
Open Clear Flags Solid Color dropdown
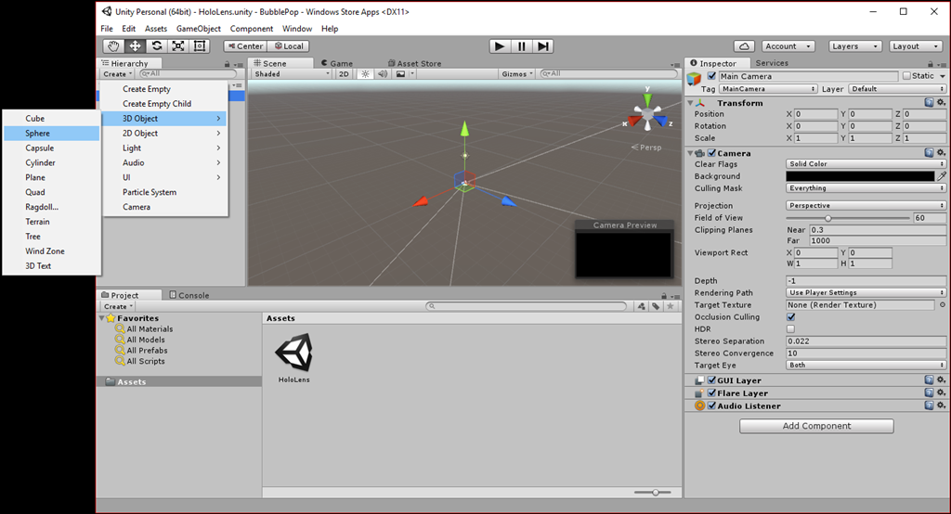[x=866, y=163]
